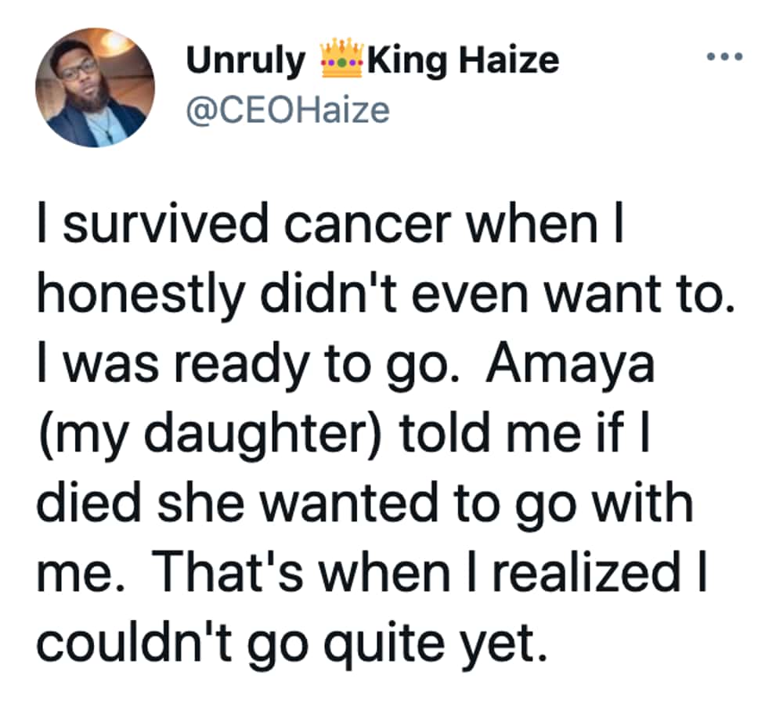This screenshot has width=783, height=711.
Task: Click the word quite in last line
Action: [384, 645]
